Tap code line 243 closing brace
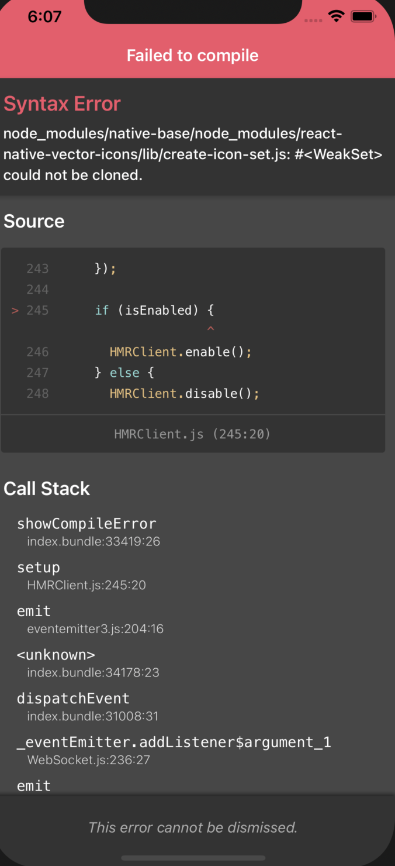395x866 pixels. coord(106,269)
